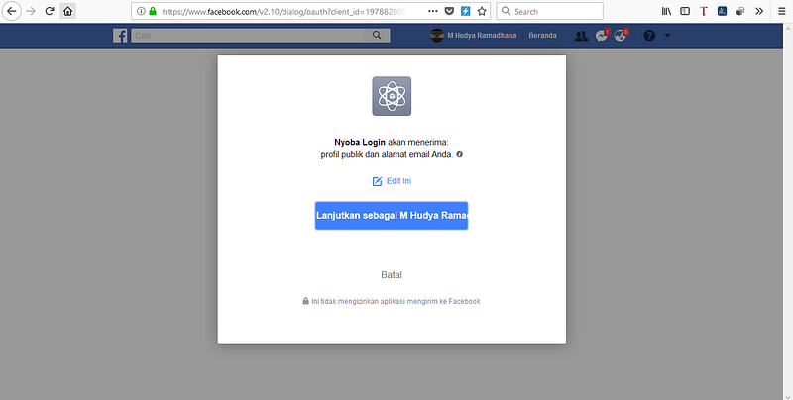Click the blue lightning bolt extension icon

(465, 11)
